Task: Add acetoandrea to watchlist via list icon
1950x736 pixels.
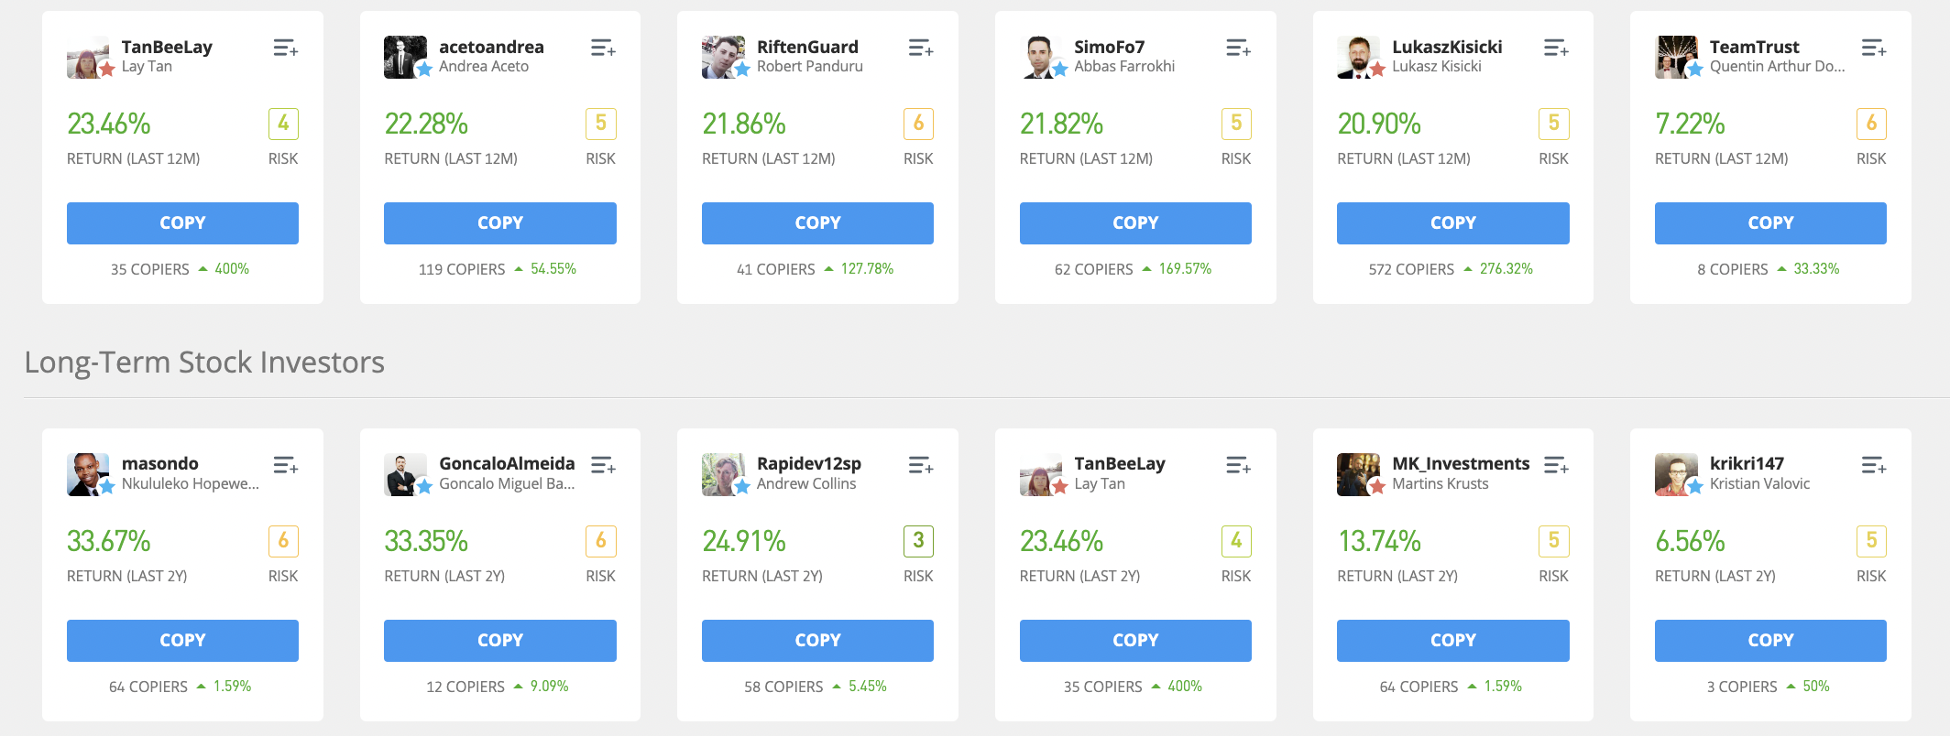Action: 603,49
